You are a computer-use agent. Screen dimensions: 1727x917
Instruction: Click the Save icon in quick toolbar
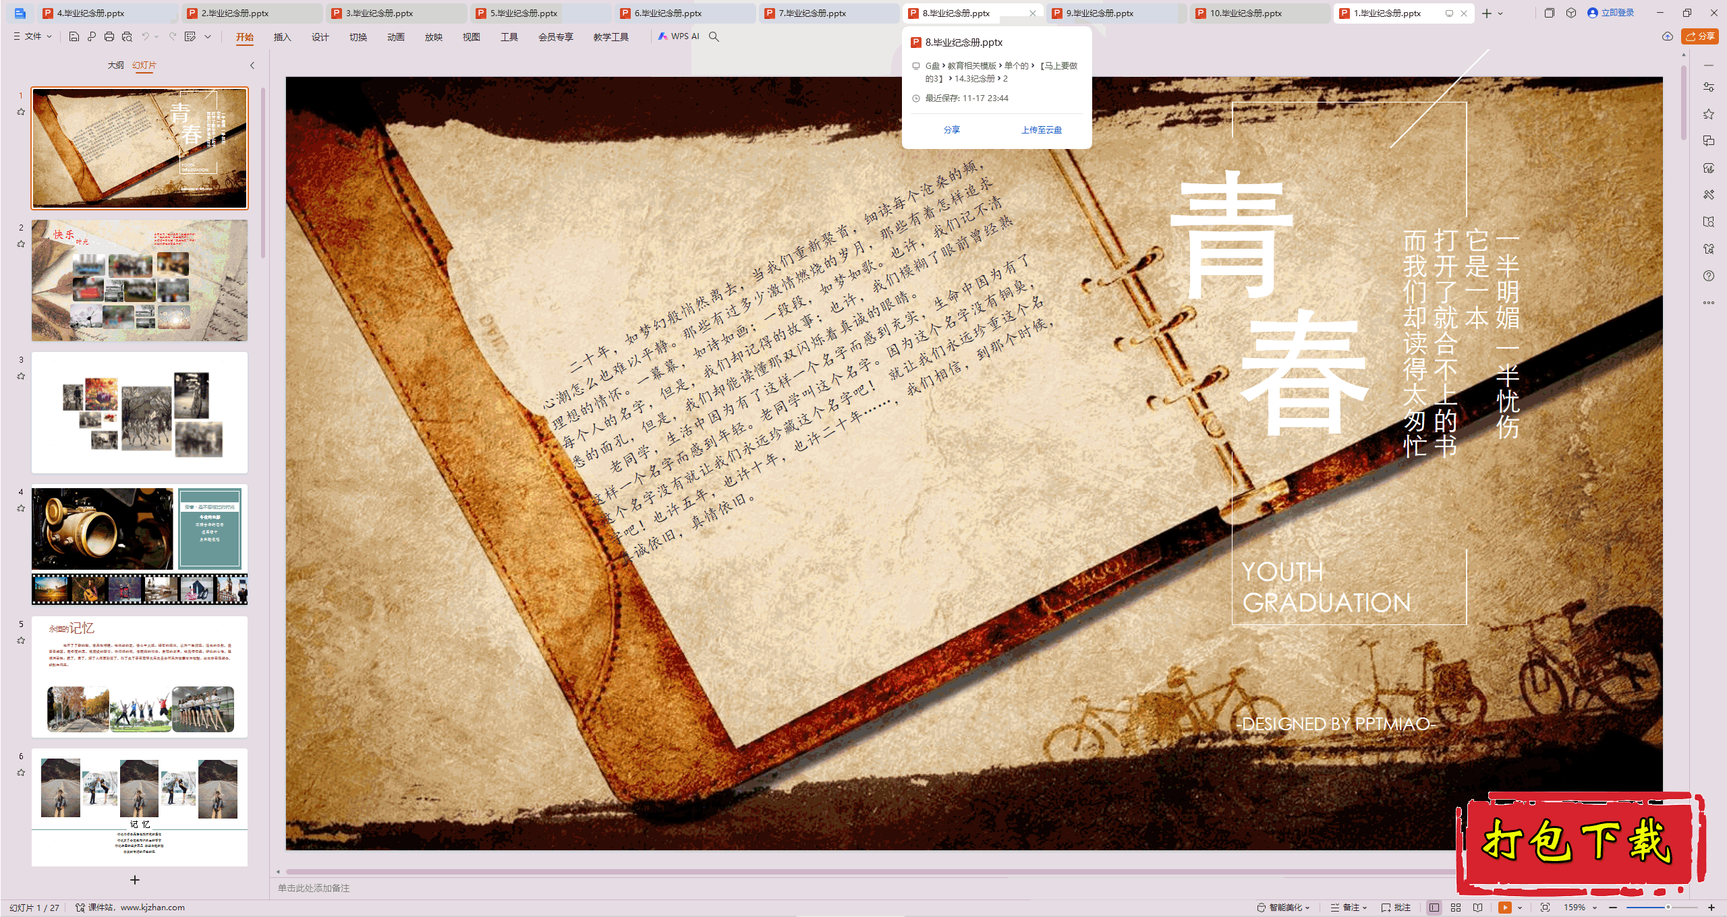[74, 36]
